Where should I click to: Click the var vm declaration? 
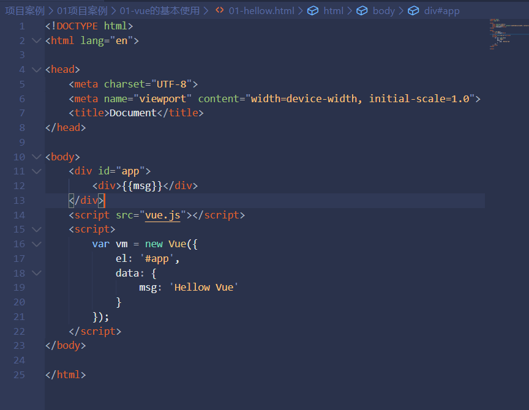tap(110, 244)
